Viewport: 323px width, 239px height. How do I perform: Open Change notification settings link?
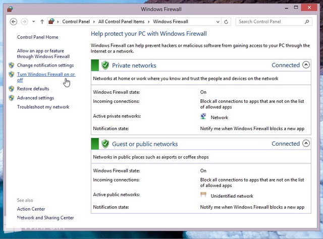point(45,65)
